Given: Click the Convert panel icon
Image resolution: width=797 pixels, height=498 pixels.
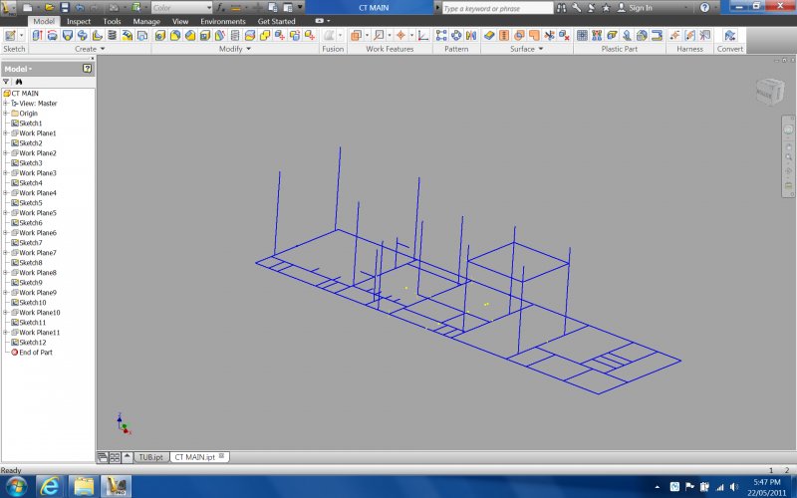Looking at the screenshot, I should pyautogui.click(x=730, y=36).
